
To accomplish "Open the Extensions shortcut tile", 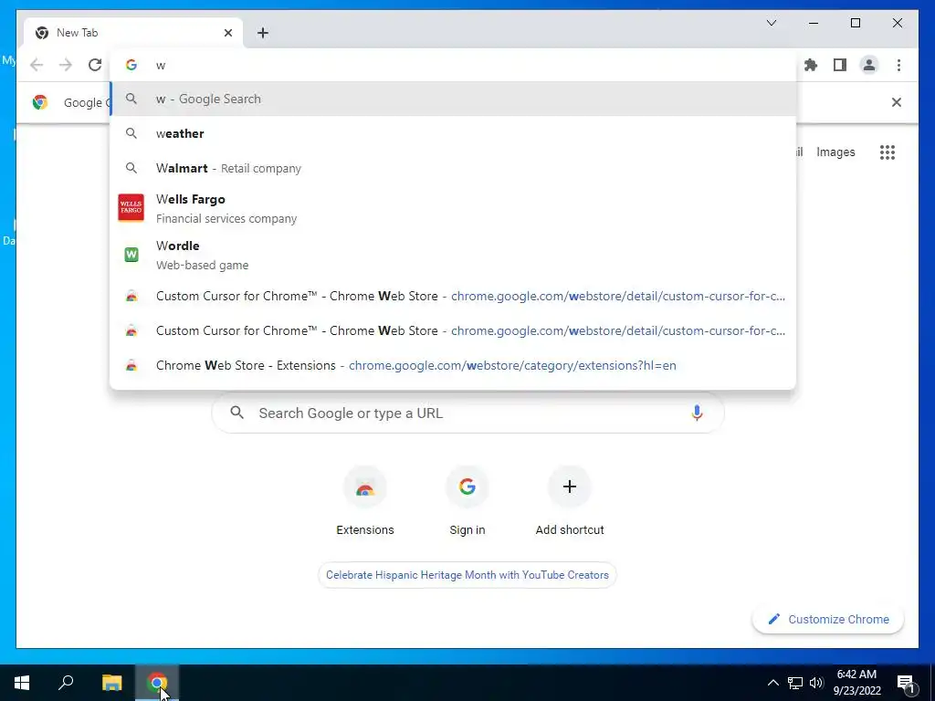I will tap(365, 503).
